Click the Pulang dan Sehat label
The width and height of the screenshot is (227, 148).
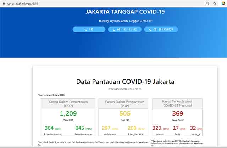click(135, 134)
